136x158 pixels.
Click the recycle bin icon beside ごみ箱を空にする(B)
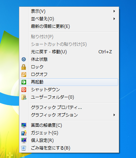coord(24,148)
